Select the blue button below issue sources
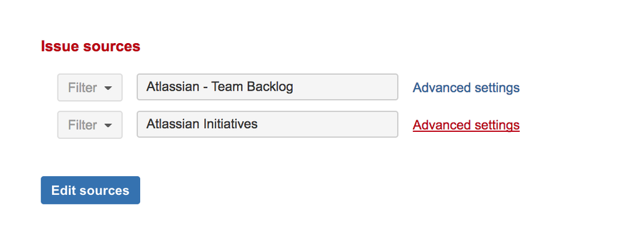 91,190
